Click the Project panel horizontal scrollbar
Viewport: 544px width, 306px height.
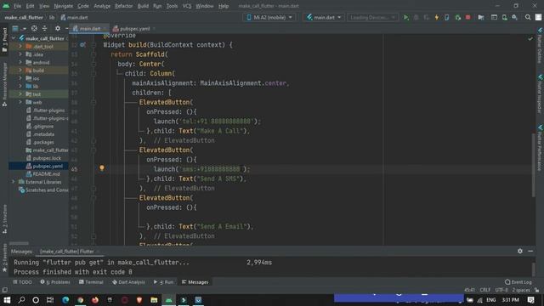[19, 244]
